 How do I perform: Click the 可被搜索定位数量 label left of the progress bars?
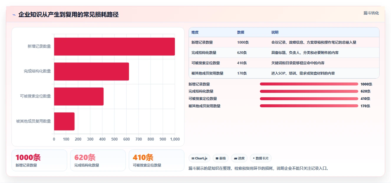tap(203, 99)
